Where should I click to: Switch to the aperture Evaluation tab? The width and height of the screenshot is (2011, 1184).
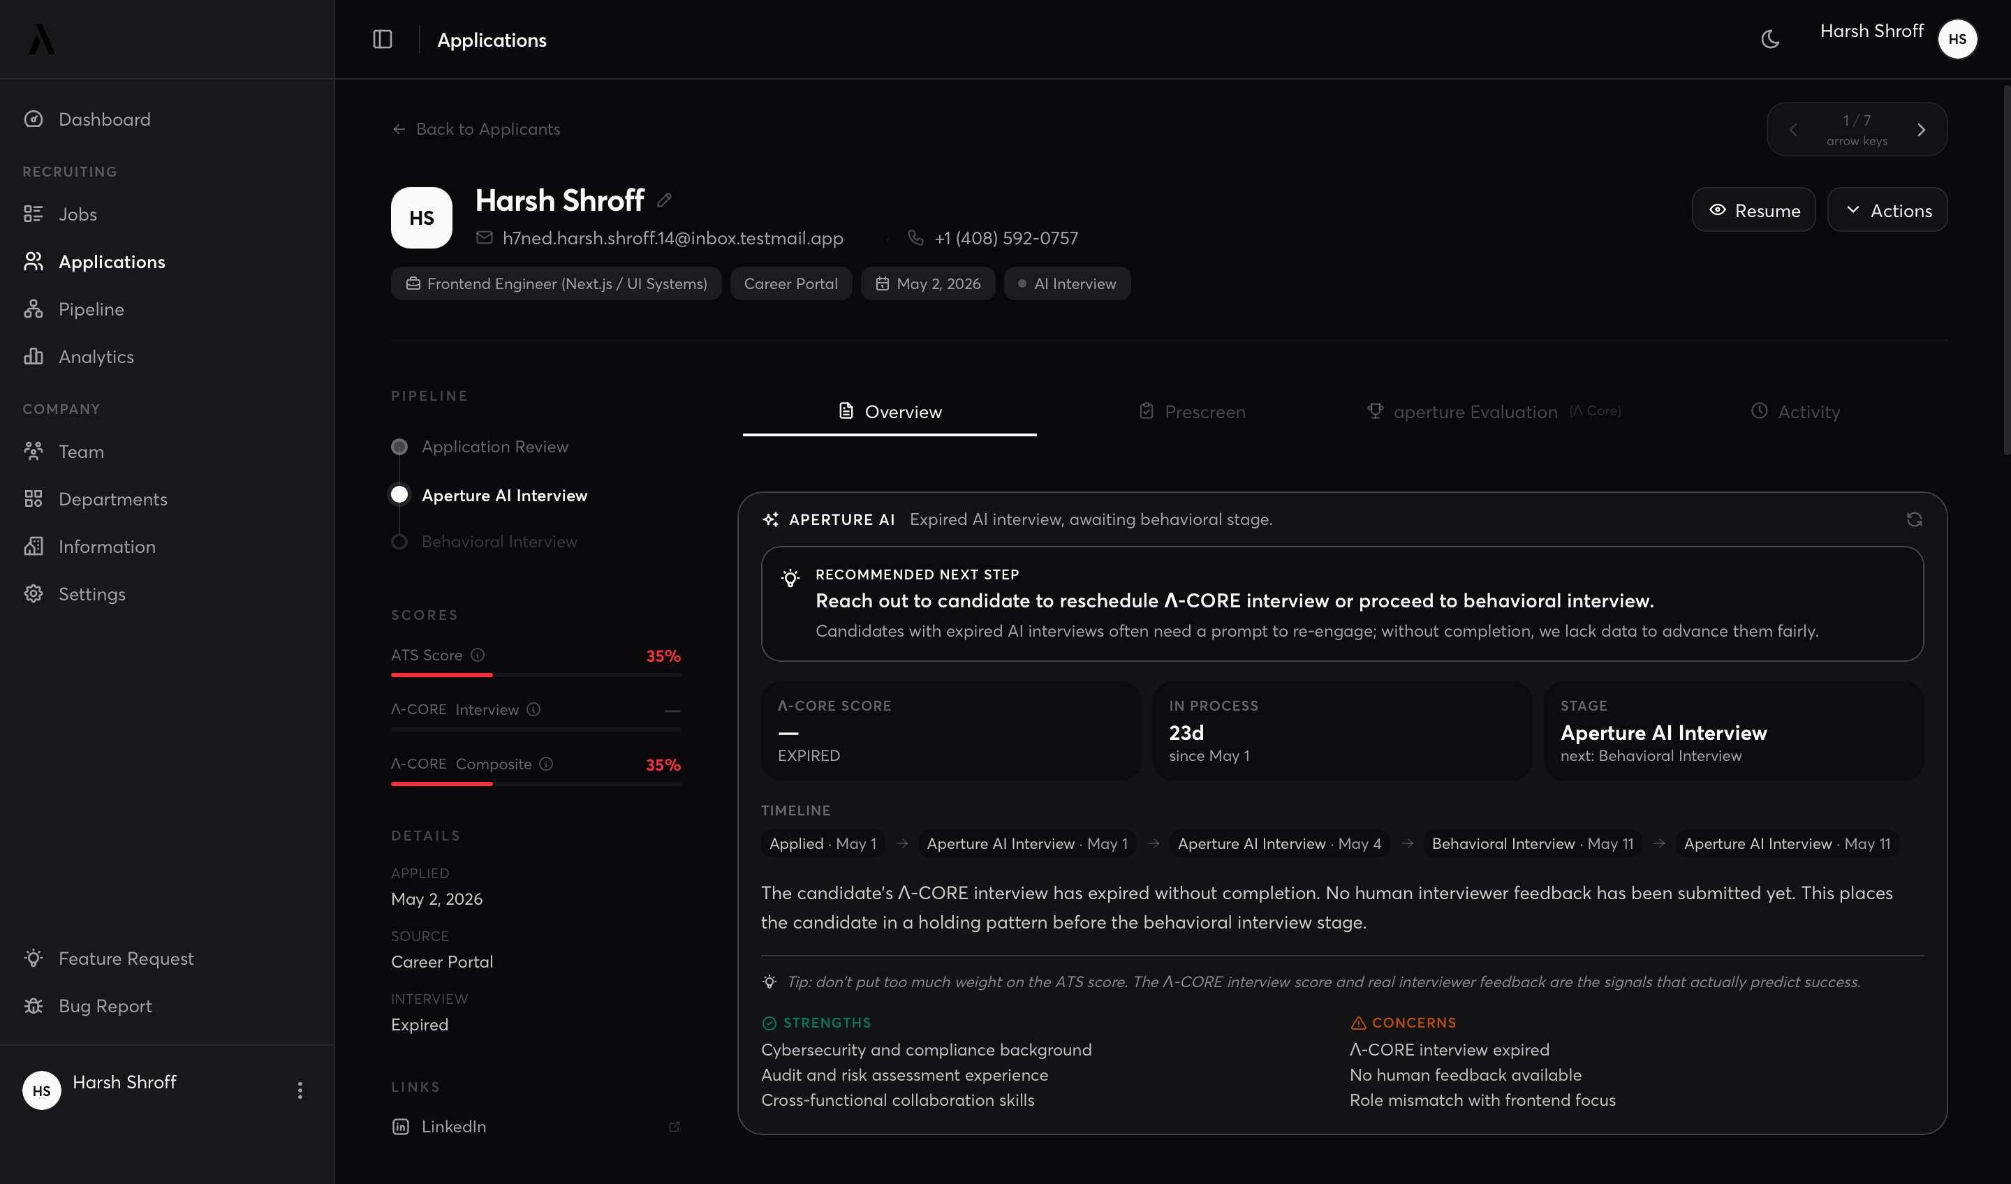[1493, 412]
